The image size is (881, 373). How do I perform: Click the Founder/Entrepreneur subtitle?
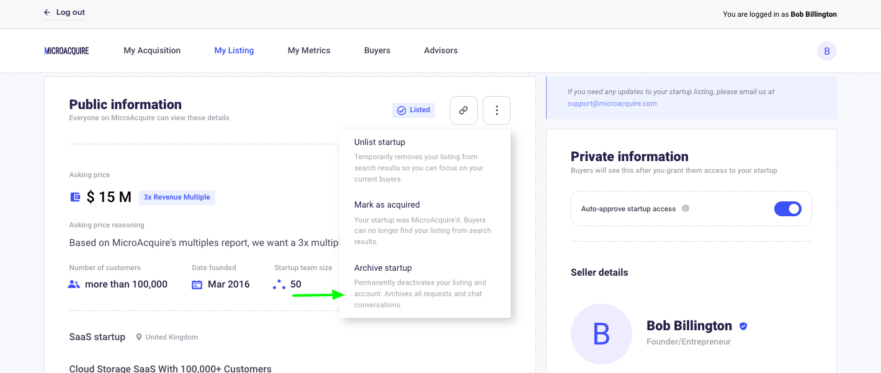coord(689,341)
